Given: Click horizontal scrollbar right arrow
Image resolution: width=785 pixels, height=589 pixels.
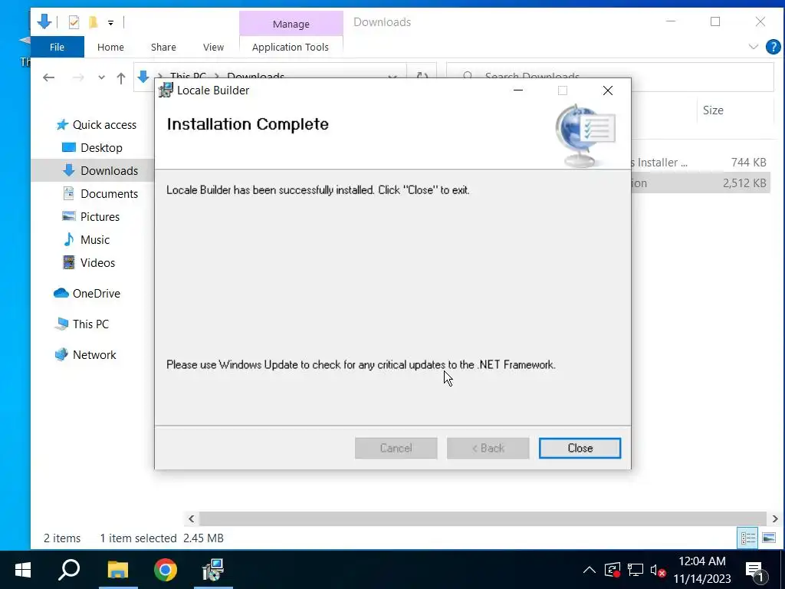Looking at the screenshot, I should pyautogui.click(x=774, y=519).
